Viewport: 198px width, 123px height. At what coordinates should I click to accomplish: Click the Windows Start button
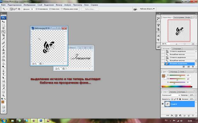pos(4,120)
